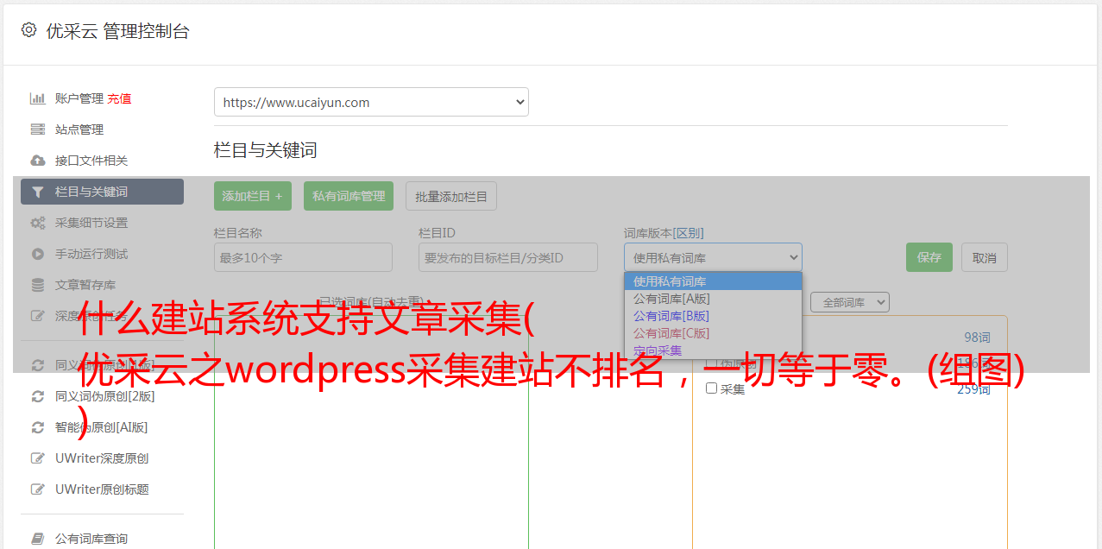Click the server icon for 站点管理
The height and width of the screenshot is (549, 1102).
pos(37,129)
